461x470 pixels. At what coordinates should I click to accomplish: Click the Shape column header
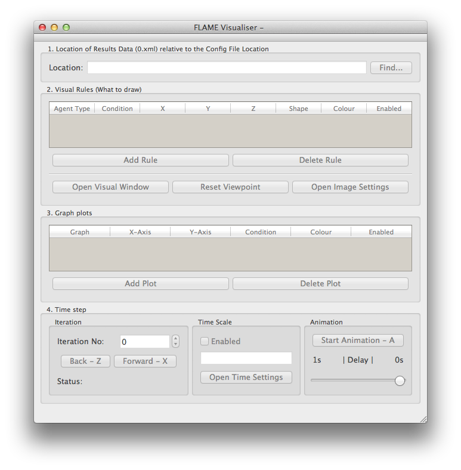298,109
